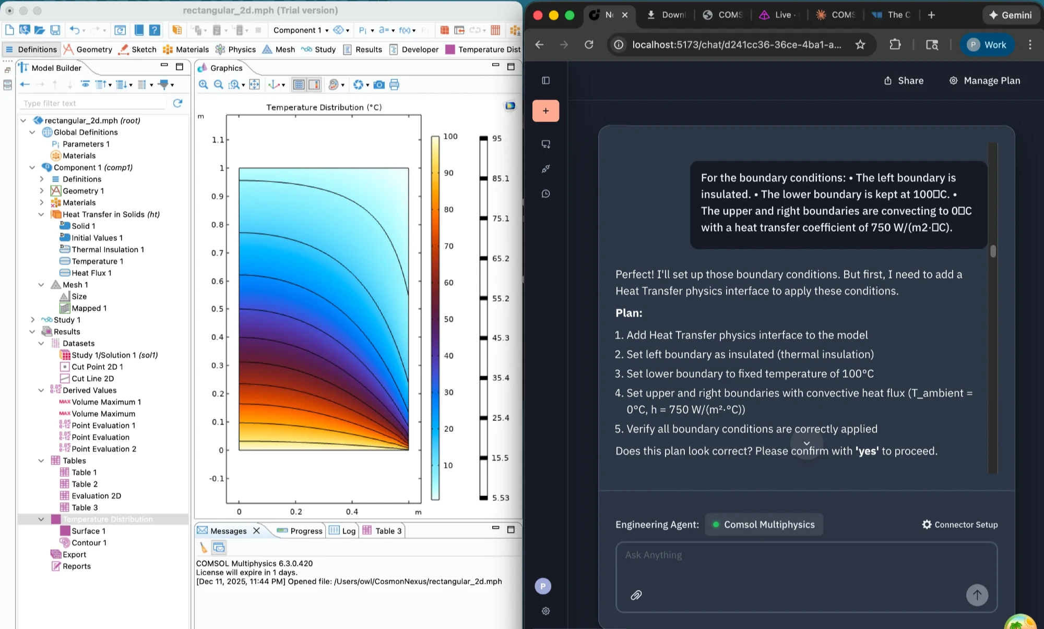
Task: Switch to the Progress tab
Action: click(300, 531)
